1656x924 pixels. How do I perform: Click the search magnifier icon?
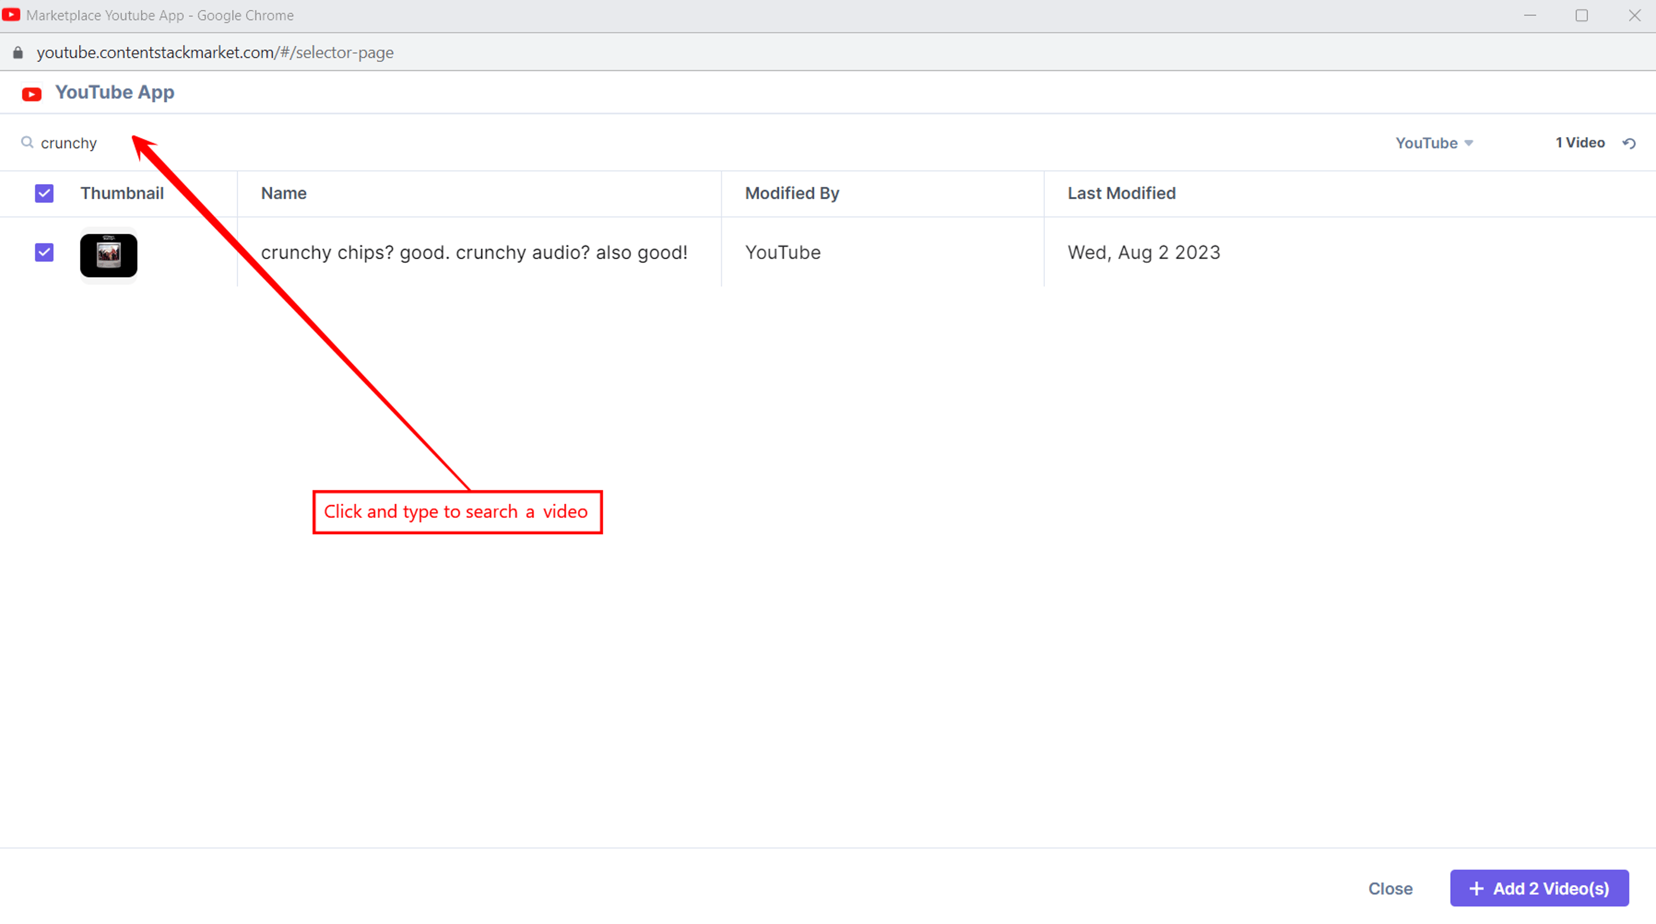27,142
